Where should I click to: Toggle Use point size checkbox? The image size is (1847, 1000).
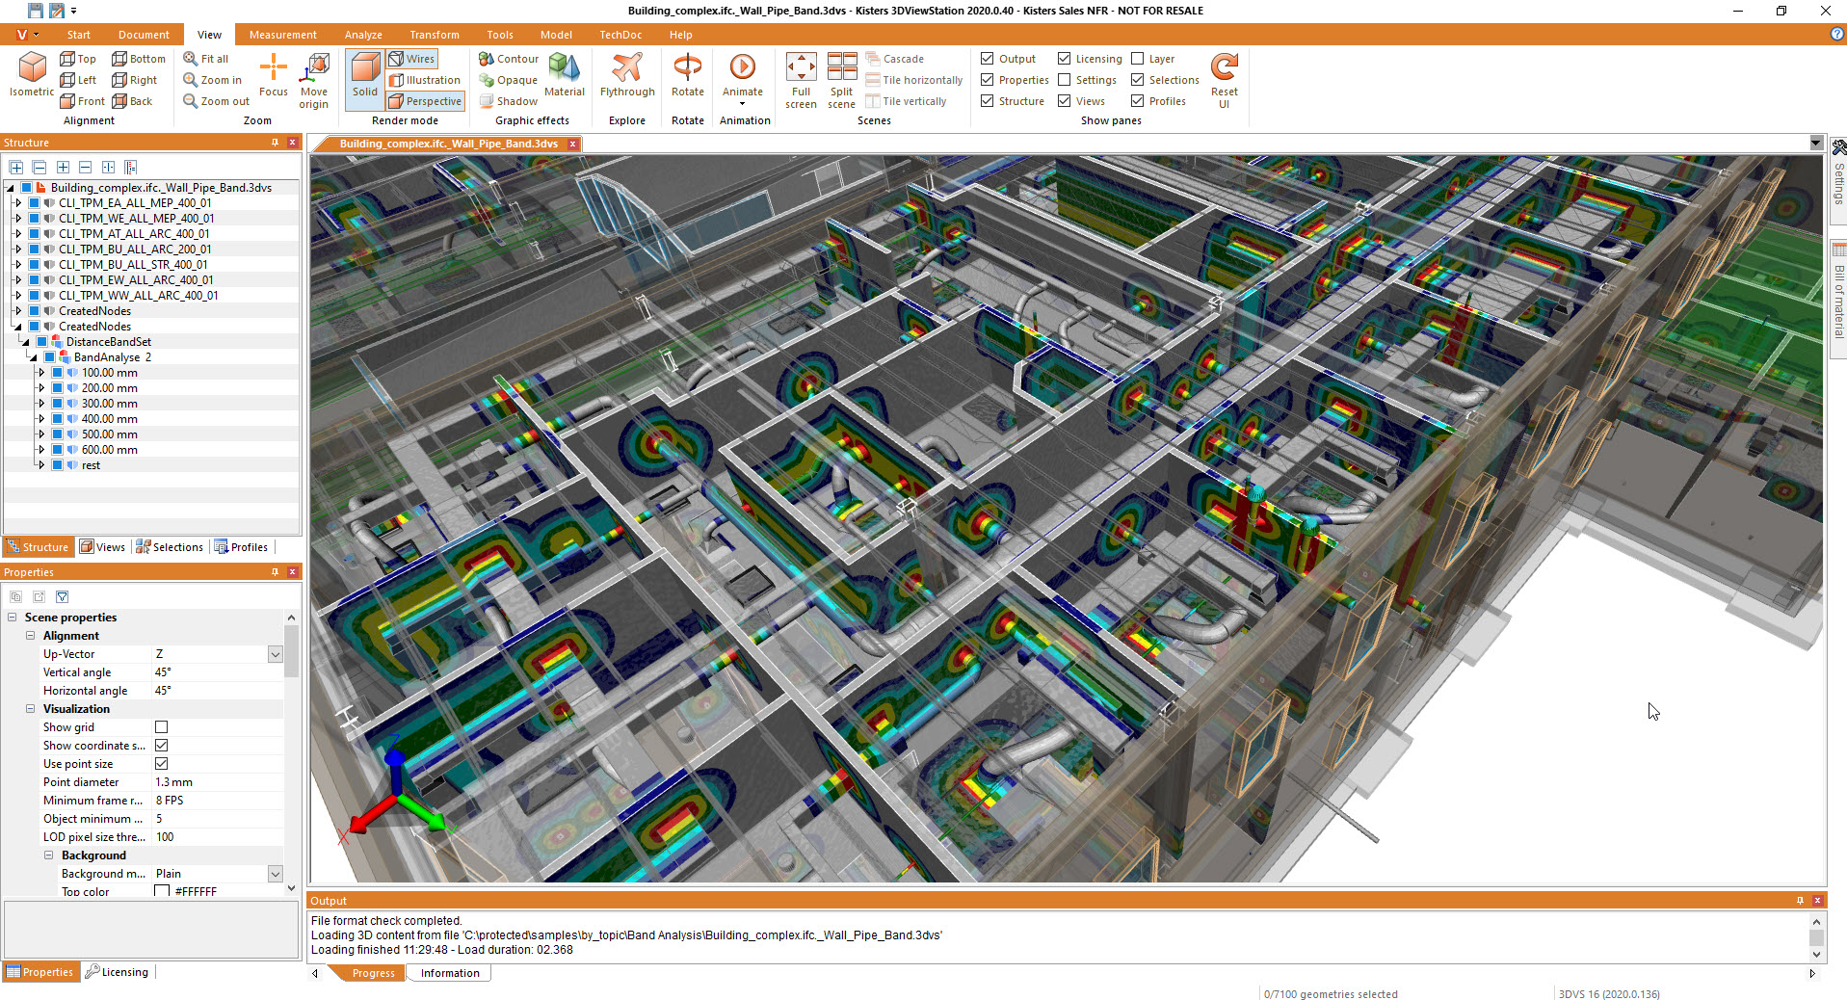click(x=162, y=764)
